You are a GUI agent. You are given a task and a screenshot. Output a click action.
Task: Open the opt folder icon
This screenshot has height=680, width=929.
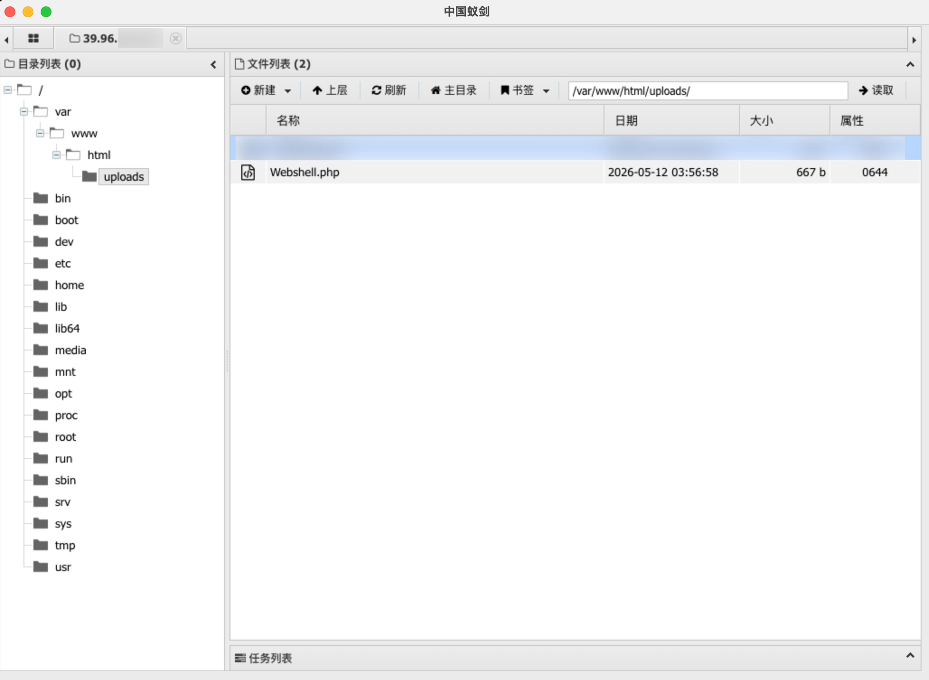coord(41,393)
